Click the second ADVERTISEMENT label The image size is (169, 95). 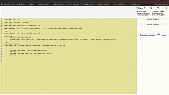(x=153, y=24)
